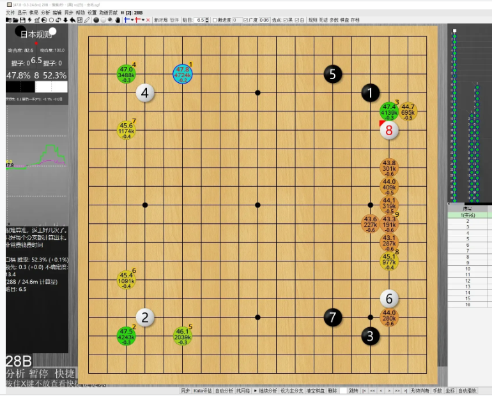Open the 分析 menu

[x=45, y=12]
